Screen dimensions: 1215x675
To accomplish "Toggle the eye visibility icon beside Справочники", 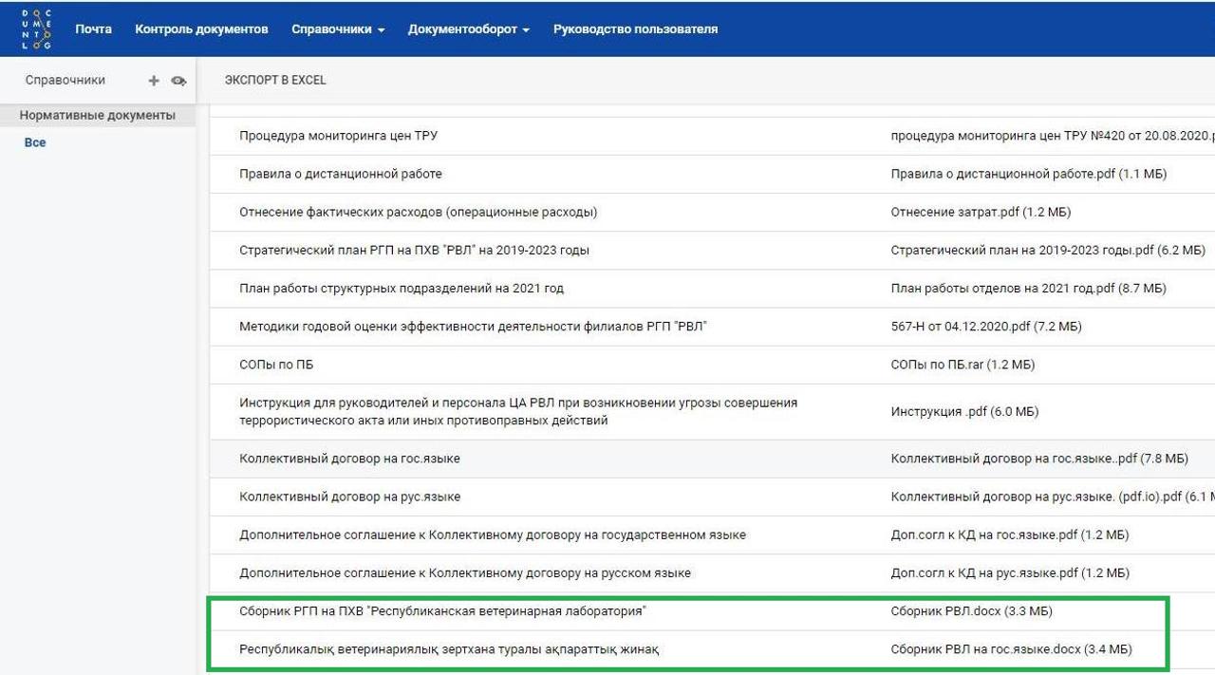I will [x=178, y=81].
